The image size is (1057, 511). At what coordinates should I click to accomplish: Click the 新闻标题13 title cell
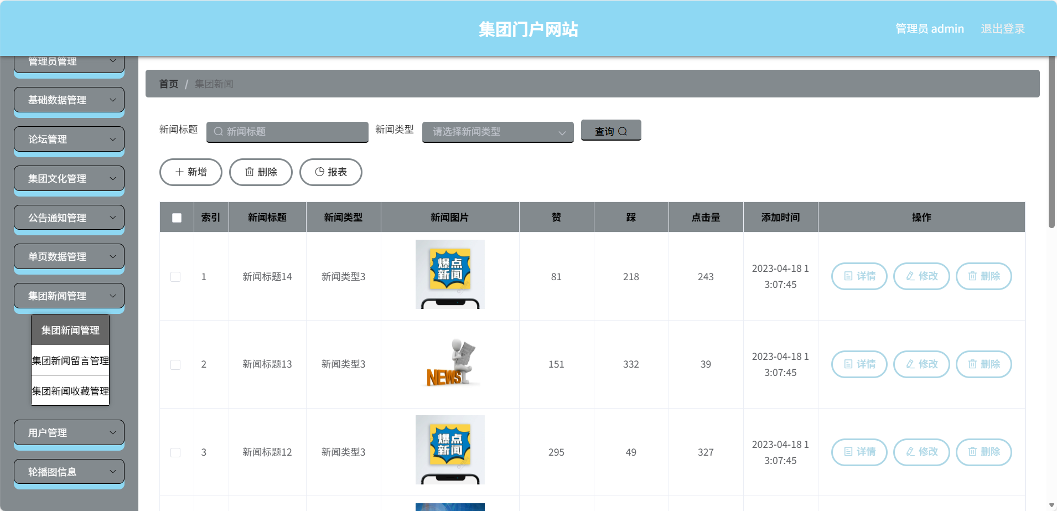pyautogui.click(x=267, y=364)
